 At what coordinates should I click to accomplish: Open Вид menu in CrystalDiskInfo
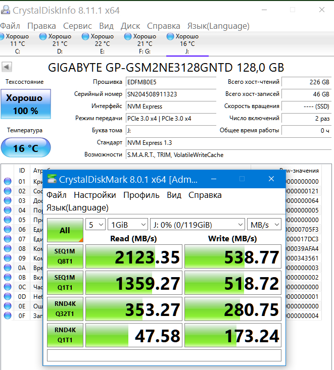pos(106,26)
